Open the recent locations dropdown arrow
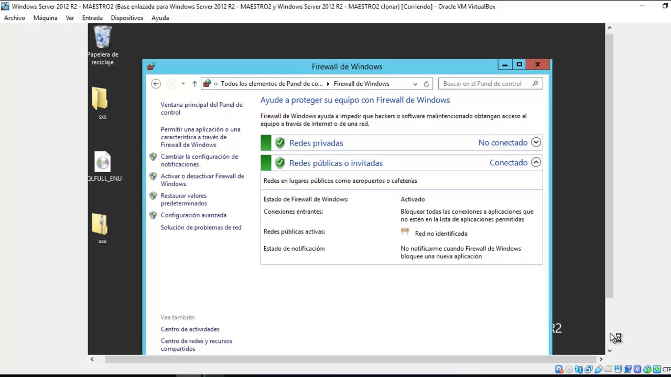Image resolution: width=671 pixels, height=377 pixels. coord(183,84)
